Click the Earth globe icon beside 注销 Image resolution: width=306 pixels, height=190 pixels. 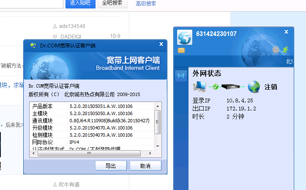point(254,87)
